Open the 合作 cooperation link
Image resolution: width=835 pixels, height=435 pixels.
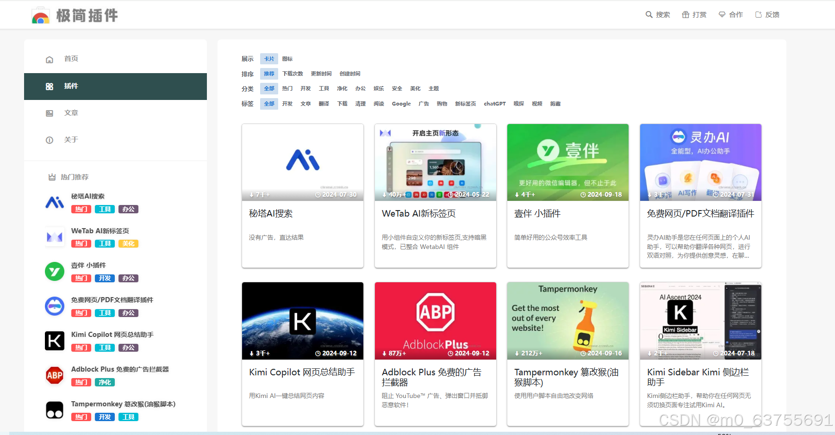(730, 15)
